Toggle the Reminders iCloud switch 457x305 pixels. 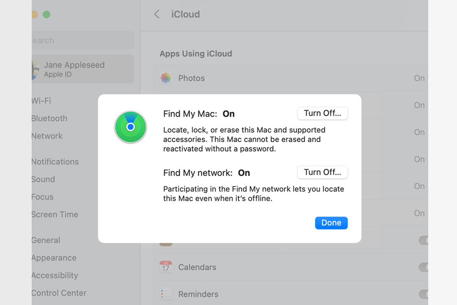(x=424, y=294)
